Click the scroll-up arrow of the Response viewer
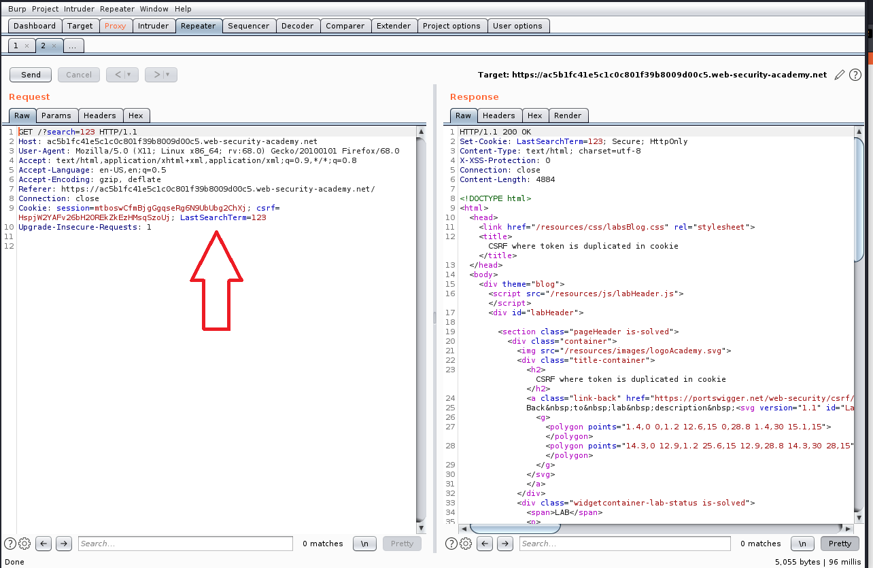Image resolution: width=873 pixels, height=568 pixels. (859, 132)
